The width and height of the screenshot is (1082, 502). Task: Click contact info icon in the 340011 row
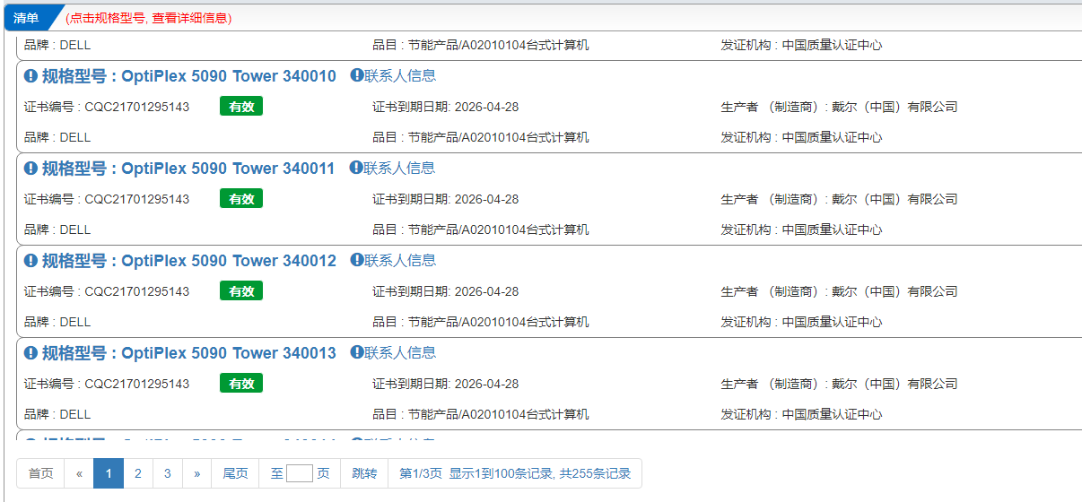(x=356, y=168)
